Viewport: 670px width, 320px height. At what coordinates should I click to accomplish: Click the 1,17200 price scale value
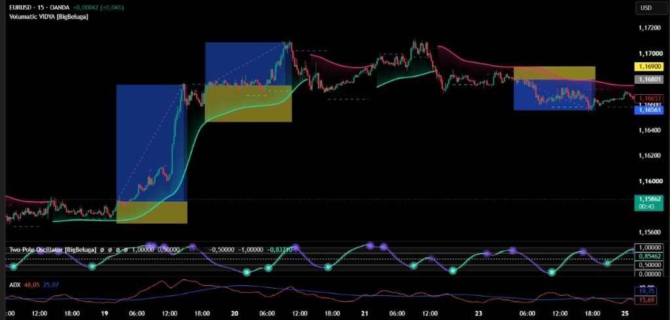(648, 27)
